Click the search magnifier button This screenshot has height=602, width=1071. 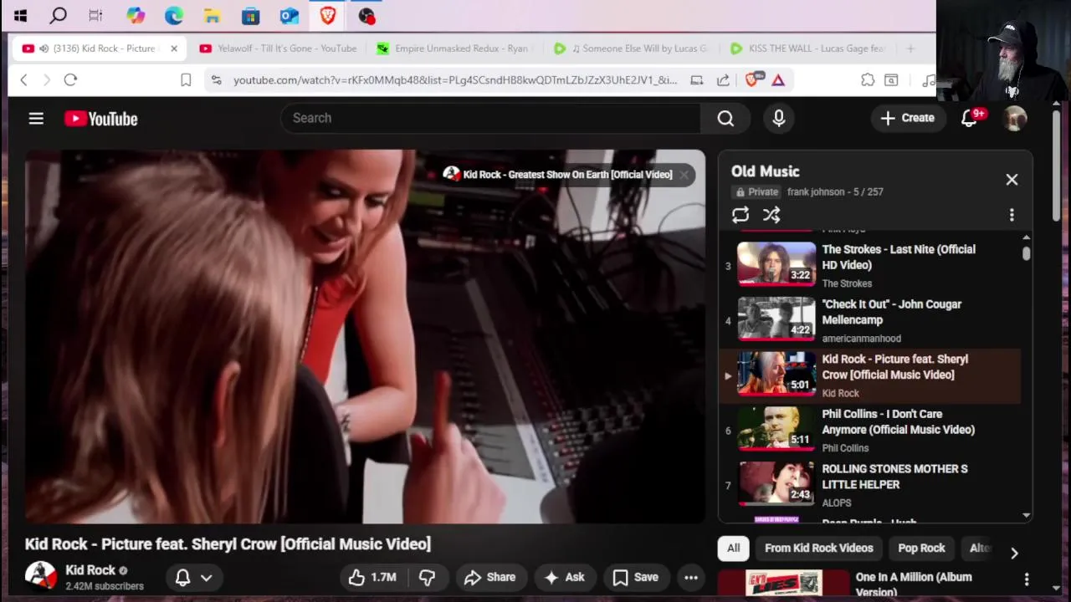point(725,119)
